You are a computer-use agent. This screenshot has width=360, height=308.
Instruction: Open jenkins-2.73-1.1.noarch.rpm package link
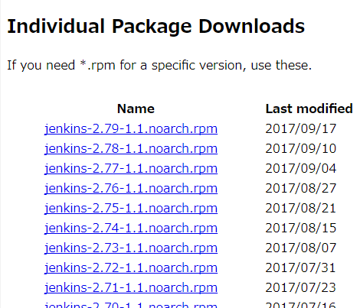tap(131, 248)
